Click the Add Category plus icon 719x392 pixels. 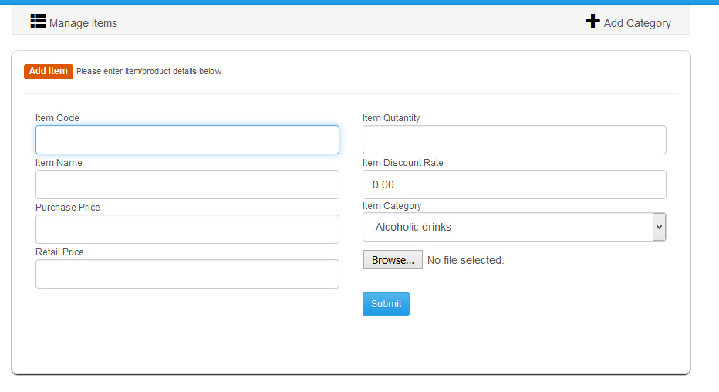coord(592,21)
